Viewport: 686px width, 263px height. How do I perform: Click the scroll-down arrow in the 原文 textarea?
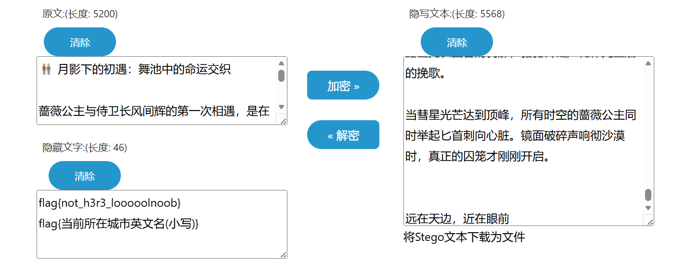282,107
